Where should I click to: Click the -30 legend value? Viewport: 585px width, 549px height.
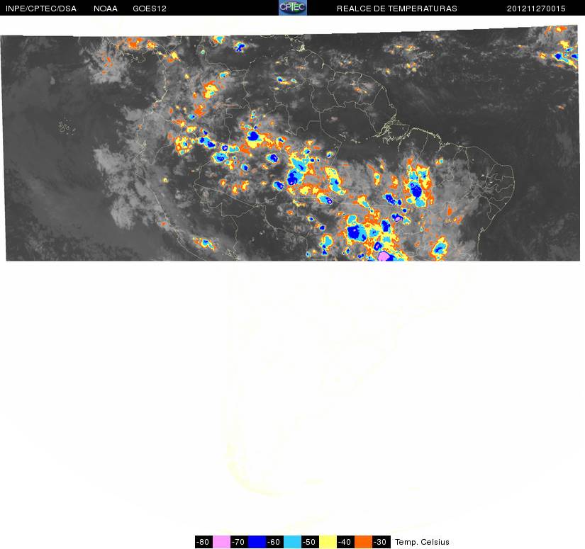click(381, 542)
